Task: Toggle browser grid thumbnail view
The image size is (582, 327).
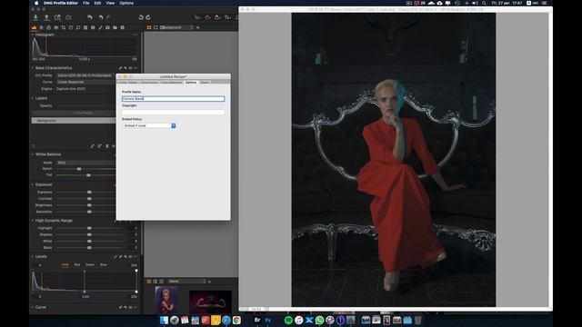Action: (x=149, y=282)
